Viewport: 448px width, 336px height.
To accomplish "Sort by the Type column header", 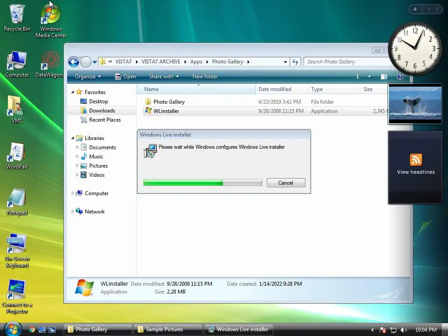I will [334, 89].
